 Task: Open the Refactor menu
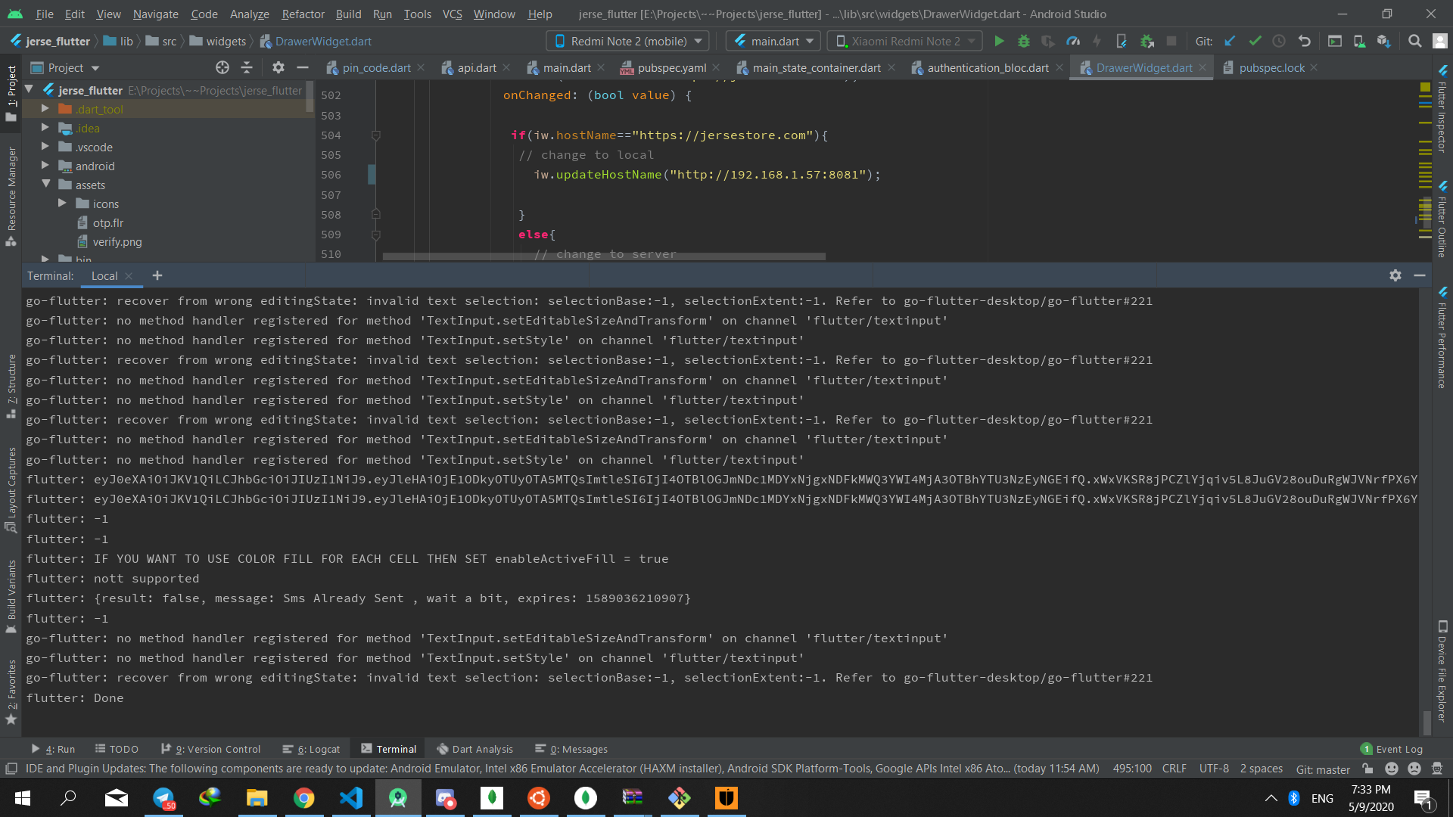303,14
